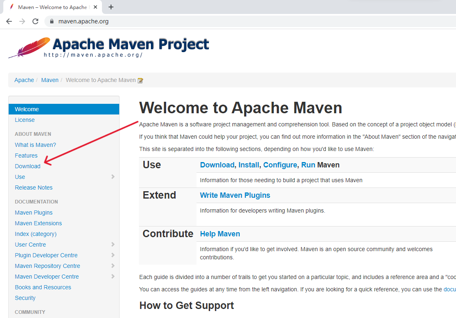Open Maven Developer Centre link
456x318 pixels.
click(x=47, y=277)
